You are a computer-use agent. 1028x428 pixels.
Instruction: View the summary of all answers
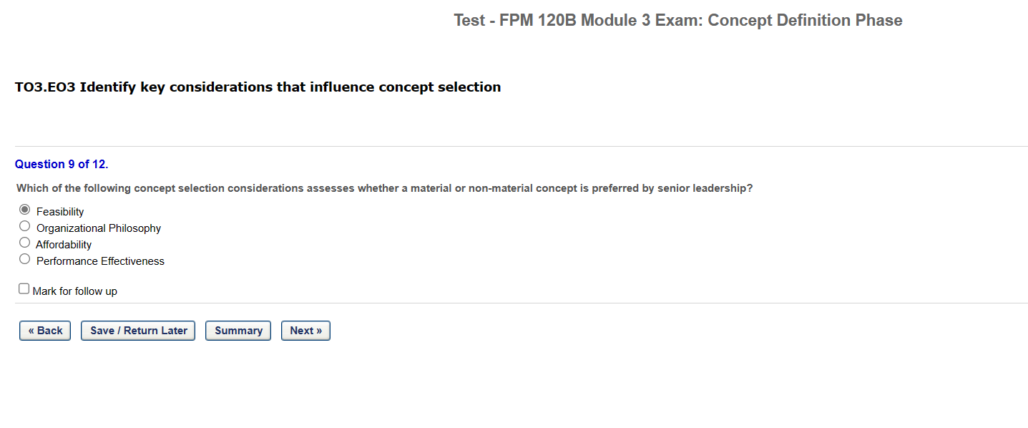click(x=238, y=330)
